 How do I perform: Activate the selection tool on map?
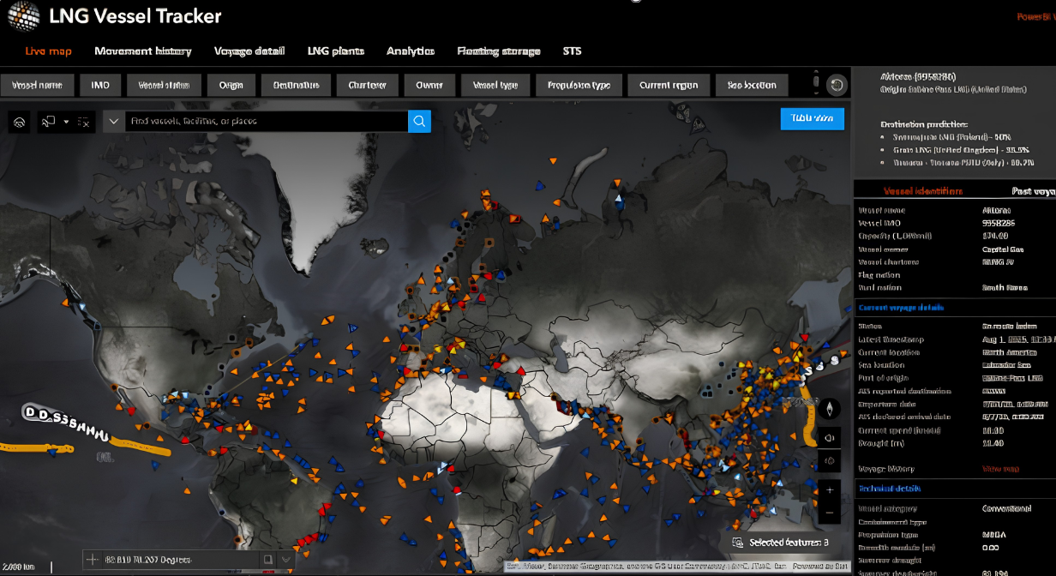click(49, 122)
